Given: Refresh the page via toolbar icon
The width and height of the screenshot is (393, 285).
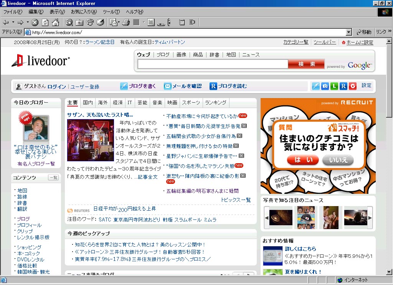Looking at the screenshot, I should coord(45,23).
